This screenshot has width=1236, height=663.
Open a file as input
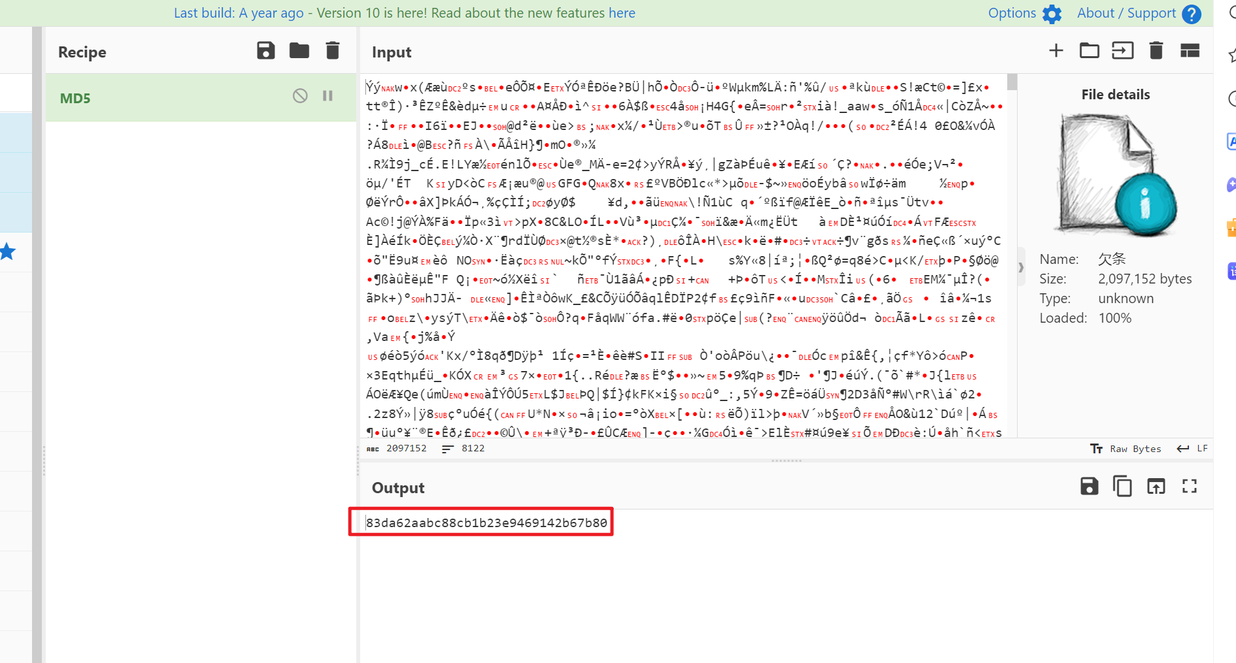click(x=1123, y=51)
